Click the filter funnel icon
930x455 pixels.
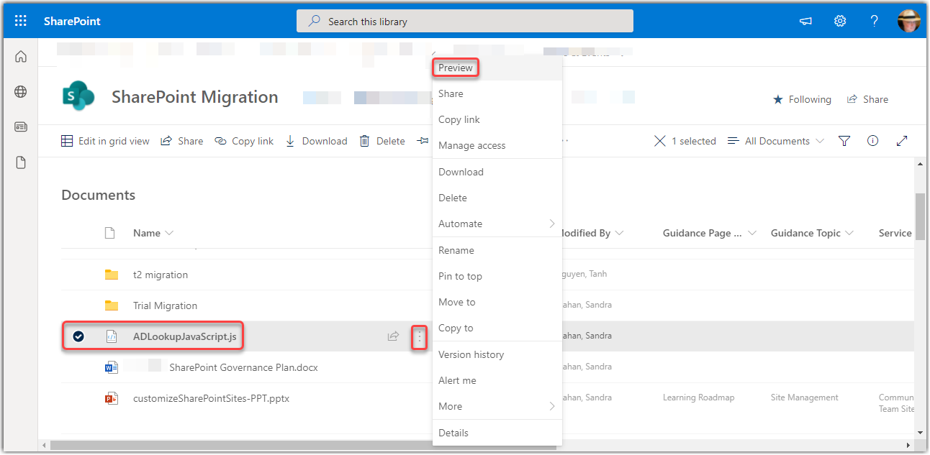pyautogui.click(x=844, y=141)
